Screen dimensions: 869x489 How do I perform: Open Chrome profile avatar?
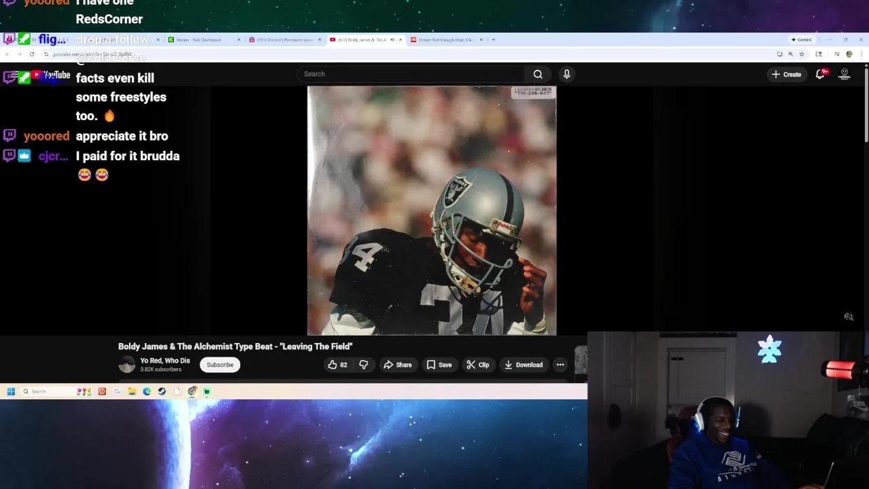[x=849, y=54]
